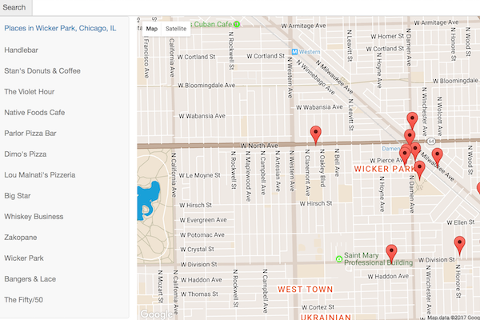Click the W North Ave street label
480x320 pixels.
(x=259, y=146)
